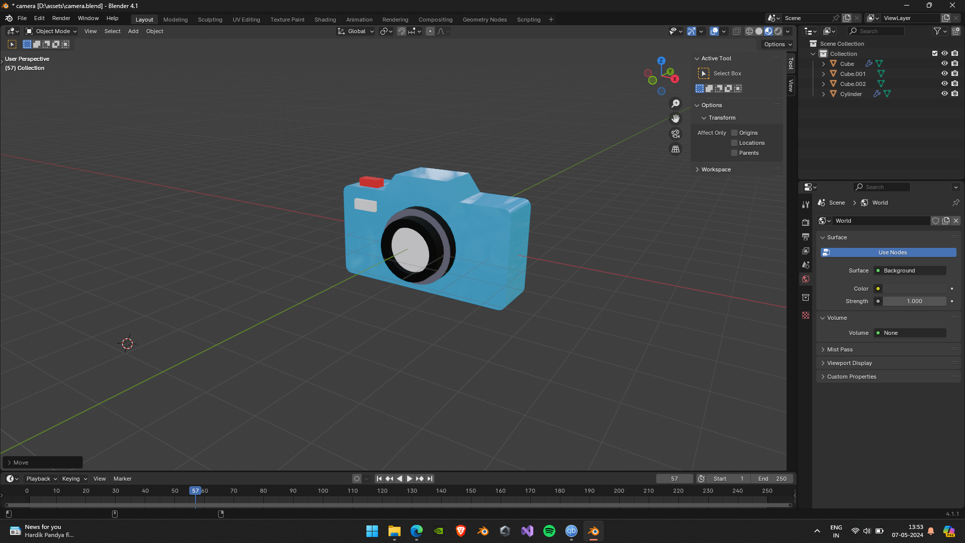This screenshot has height=543, width=965.
Task: Open Texture properties checker icon
Action: tap(806, 315)
